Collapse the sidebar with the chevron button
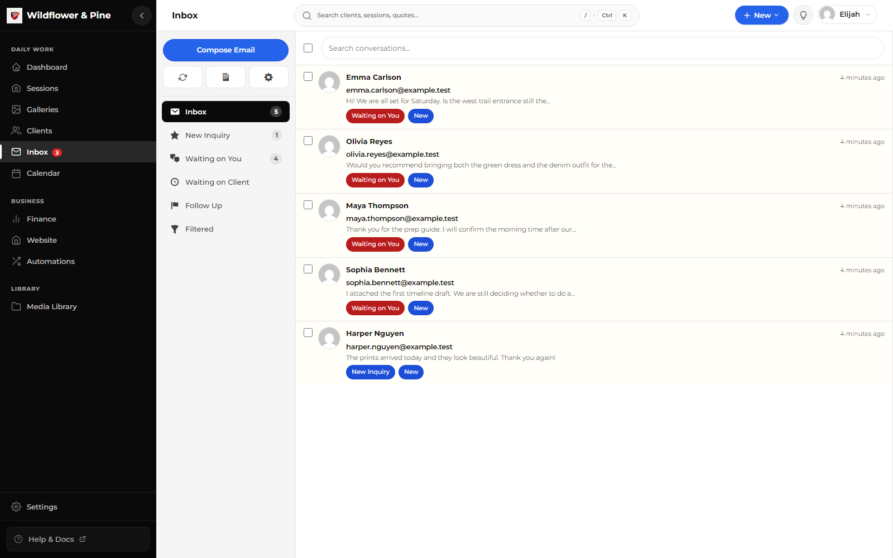Image resolution: width=893 pixels, height=558 pixels. point(142,16)
